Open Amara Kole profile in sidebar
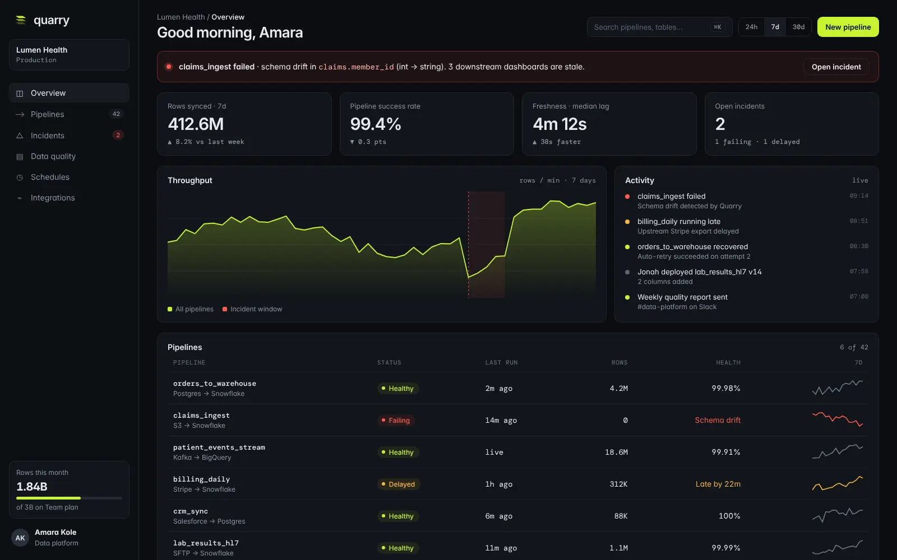Screen dimensions: 897x560 [x=69, y=538]
